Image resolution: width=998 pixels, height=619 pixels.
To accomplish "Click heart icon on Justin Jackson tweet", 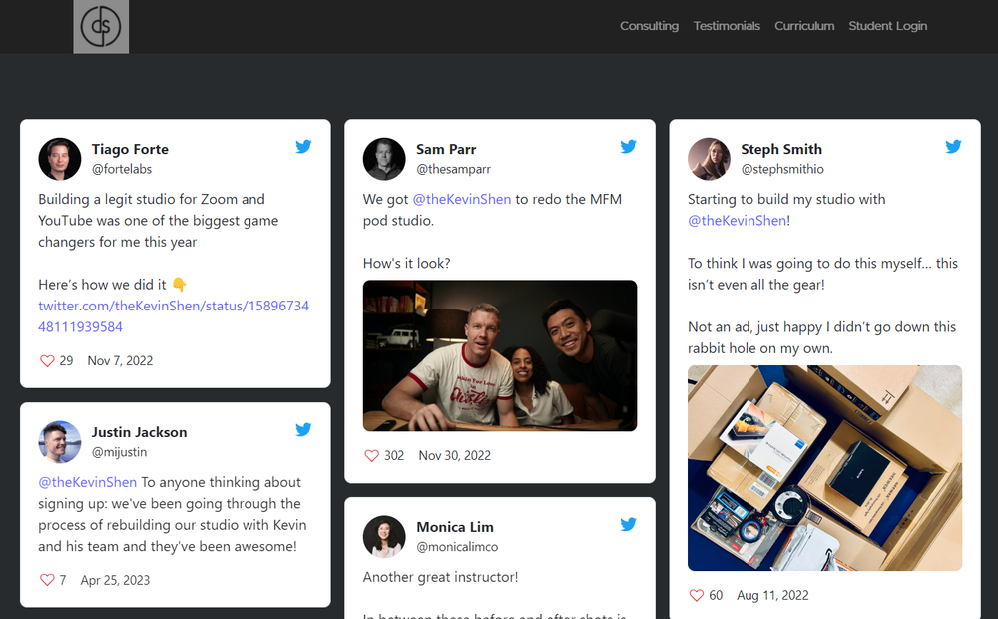I will pos(47,580).
